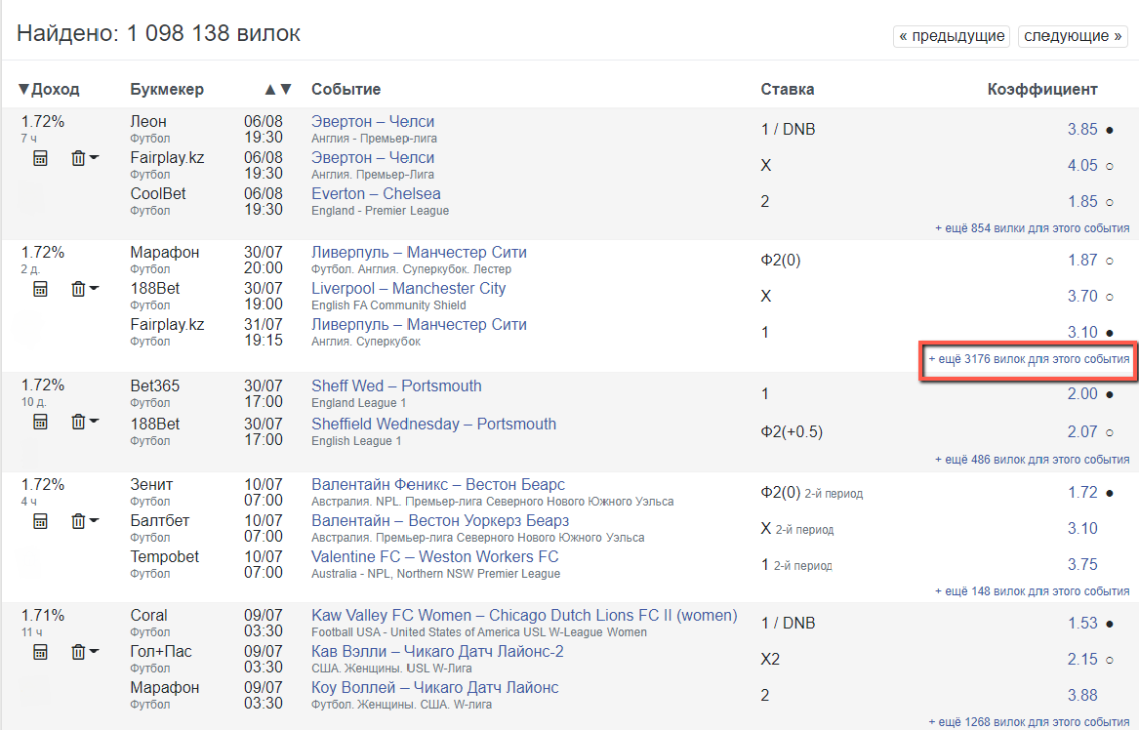The height and width of the screenshot is (730, 1139).
Task: Click coefficient 1.72 for Зенит
Action: (x=1082, y=493)
